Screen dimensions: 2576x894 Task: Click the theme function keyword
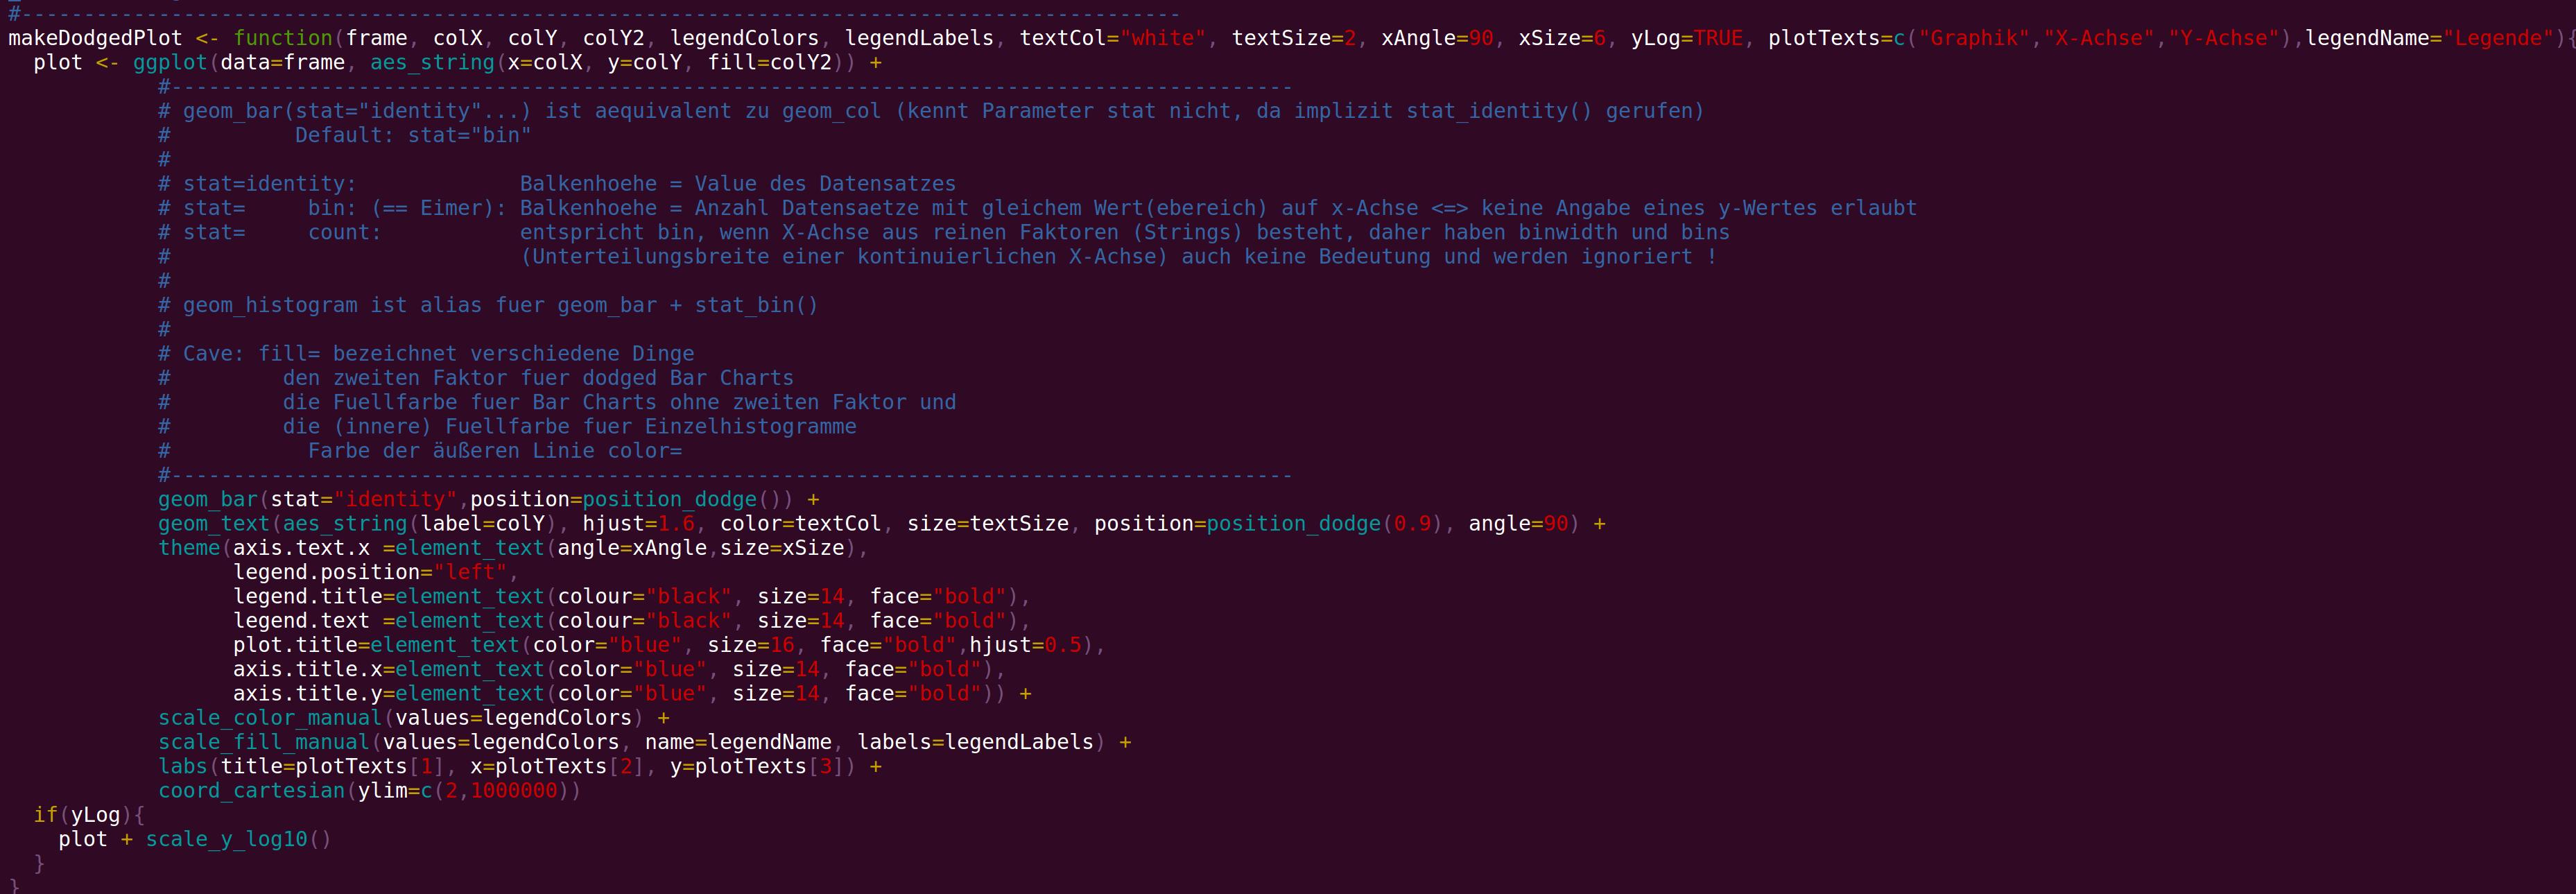189,548
